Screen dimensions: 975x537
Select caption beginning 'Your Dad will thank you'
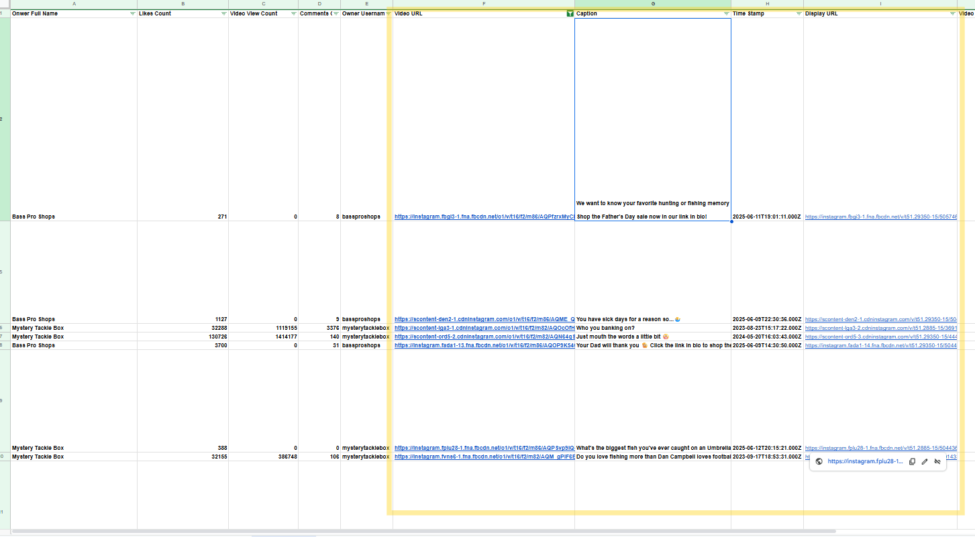(x=653, y=345)
